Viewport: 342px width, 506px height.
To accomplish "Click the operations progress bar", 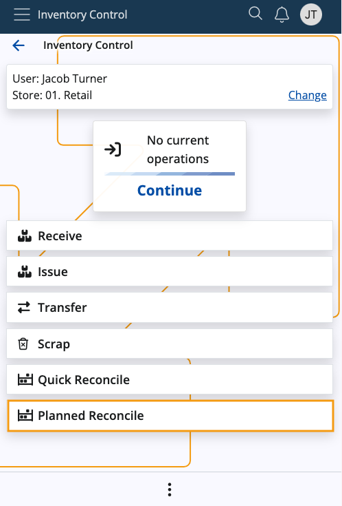I will [x=170, y=173].
